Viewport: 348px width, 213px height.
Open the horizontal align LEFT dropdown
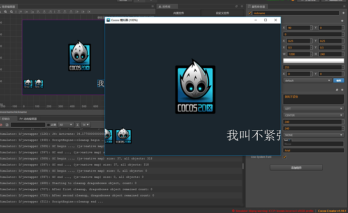click(314, 109)
